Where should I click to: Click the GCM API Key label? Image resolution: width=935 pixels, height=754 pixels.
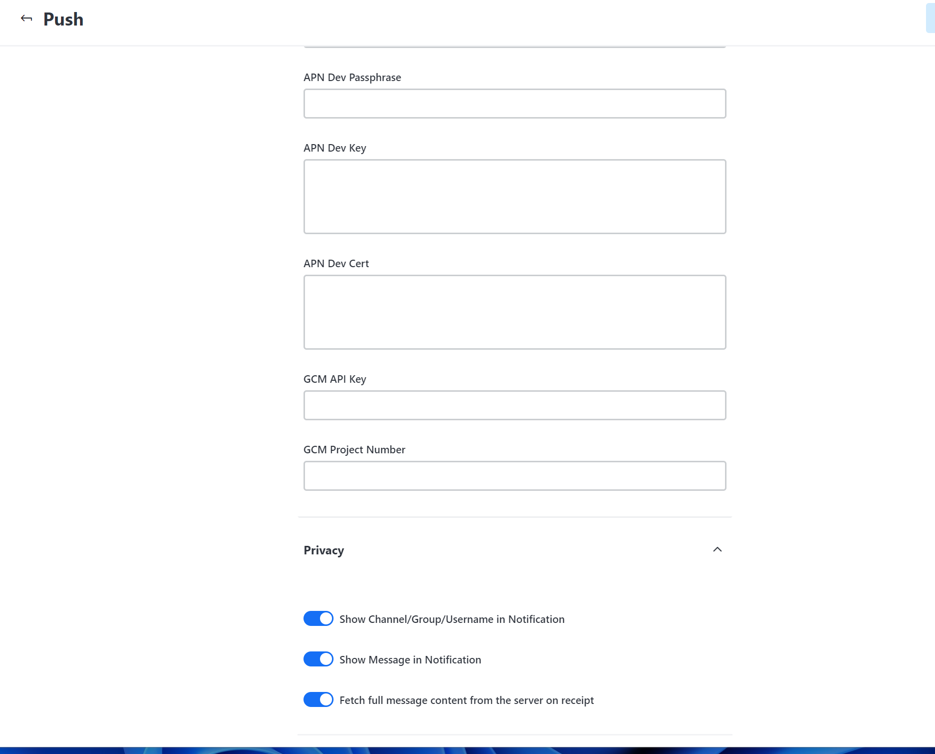click(335, 379)
